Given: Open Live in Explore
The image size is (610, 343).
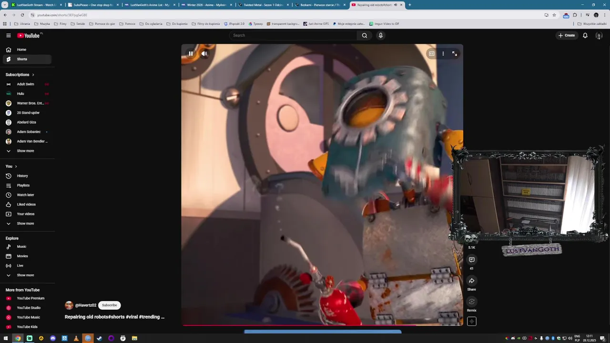Looking at the screenshot, I should pos(27,266).
